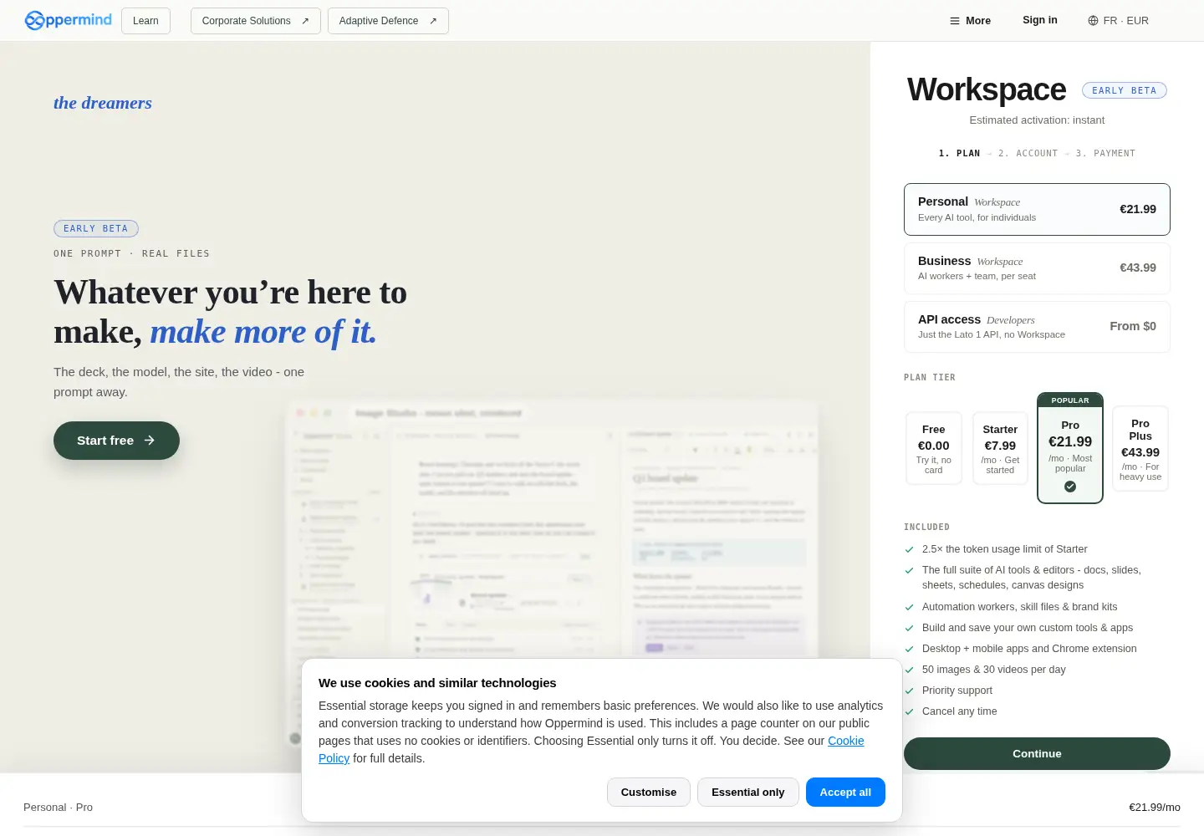Click the 3. PAYMENT step
Viewport: 1204px width, 836px height.
pos(1105,154)
